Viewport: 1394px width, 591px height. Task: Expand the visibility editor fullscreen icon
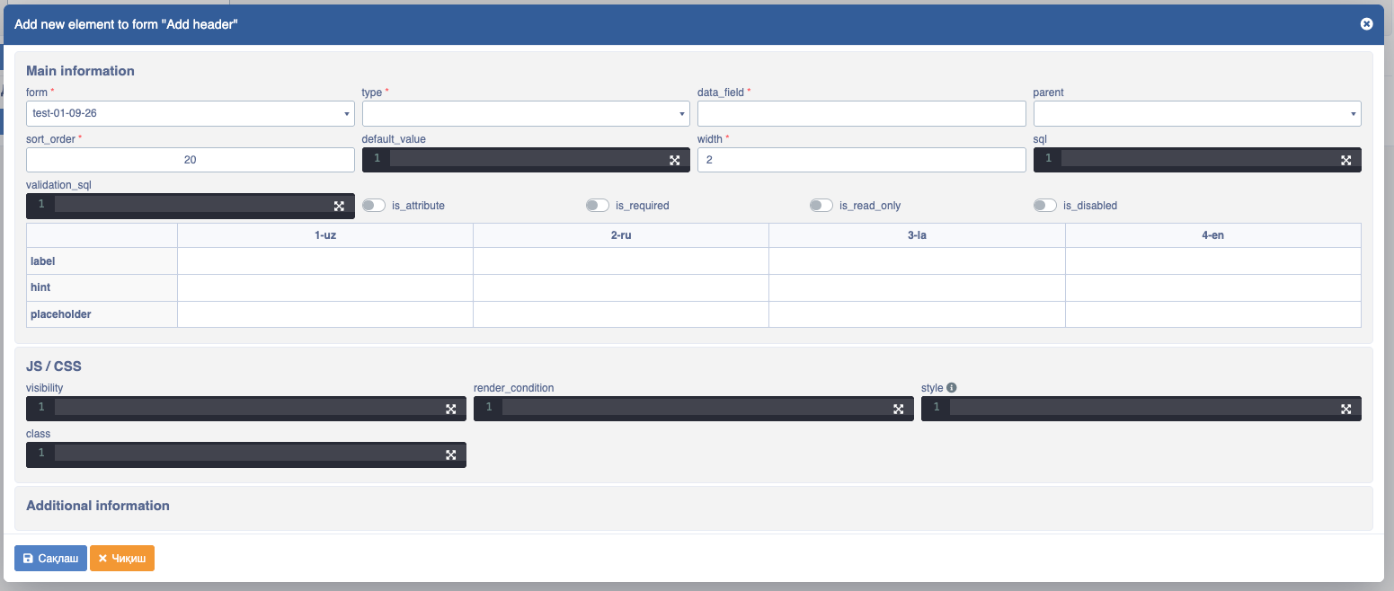pos(450,409)
